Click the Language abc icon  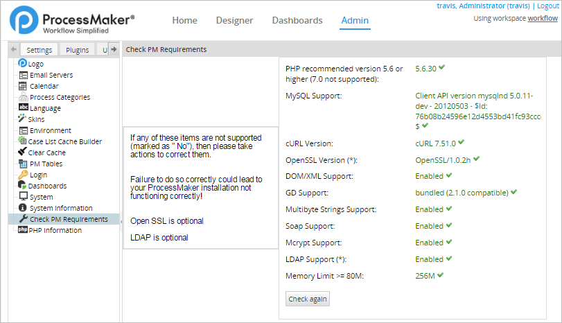[x=24, y=108]
